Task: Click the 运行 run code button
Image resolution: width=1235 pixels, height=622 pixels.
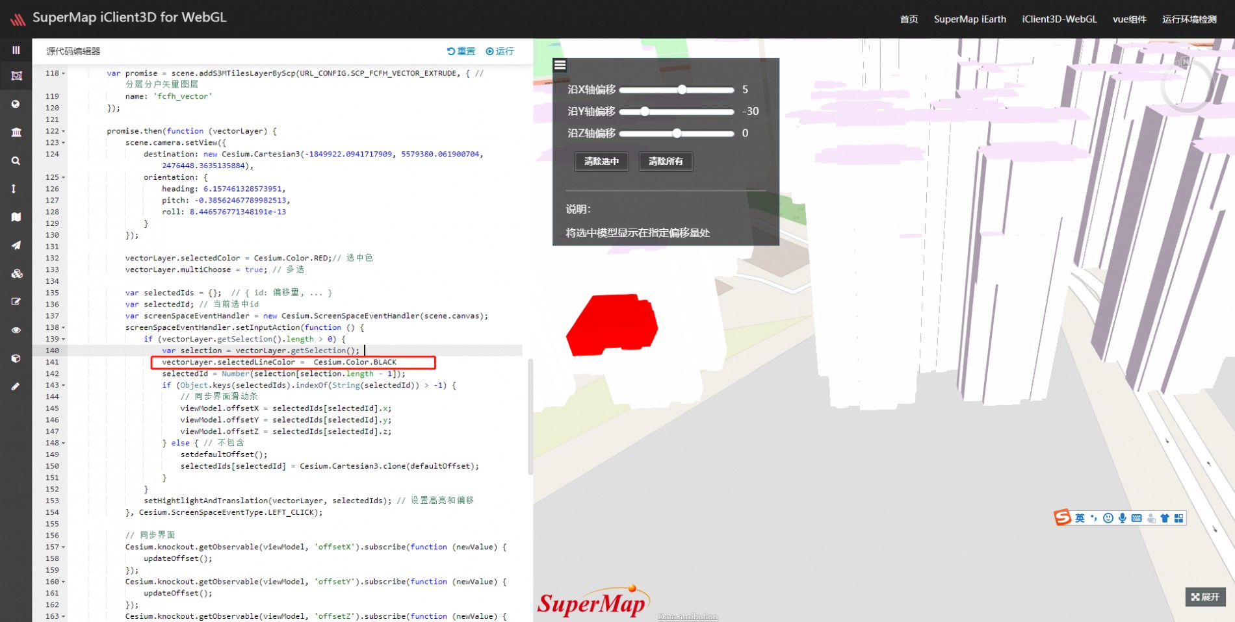Action: click(500, 51)
